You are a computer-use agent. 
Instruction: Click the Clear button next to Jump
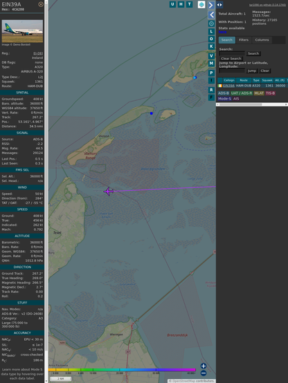[264, 71]
